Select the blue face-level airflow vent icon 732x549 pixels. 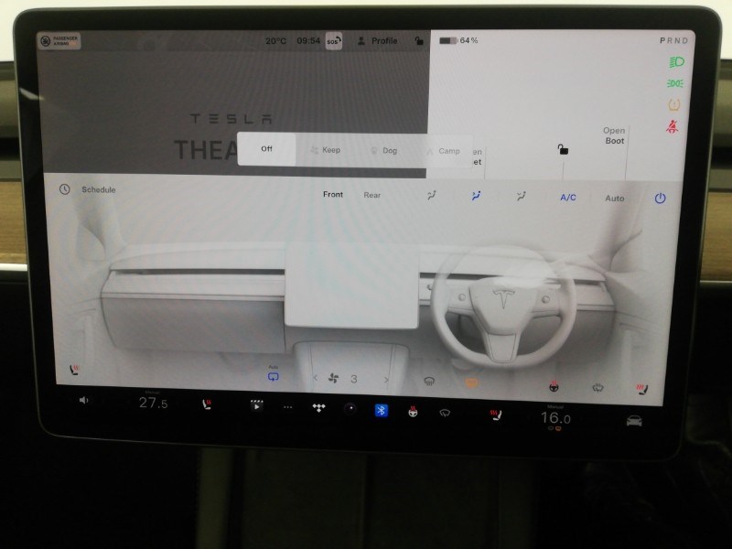pyautogui.click(x=476, y=196)
